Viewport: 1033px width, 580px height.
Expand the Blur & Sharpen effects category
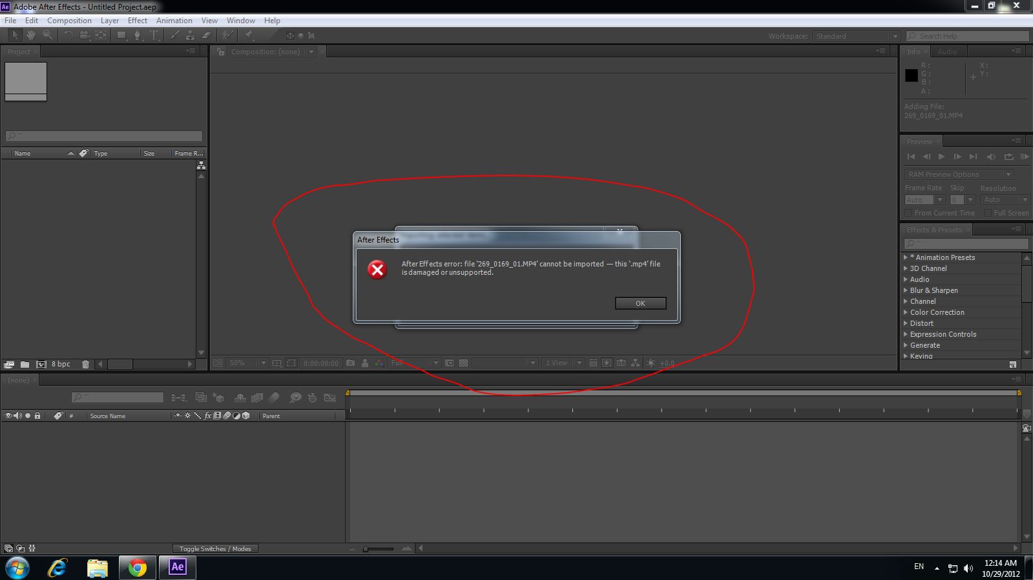click(x=905, y=290)
